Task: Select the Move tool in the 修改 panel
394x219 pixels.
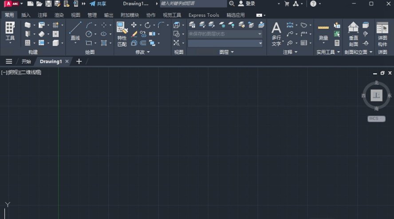Action: [x=134, y=25]
